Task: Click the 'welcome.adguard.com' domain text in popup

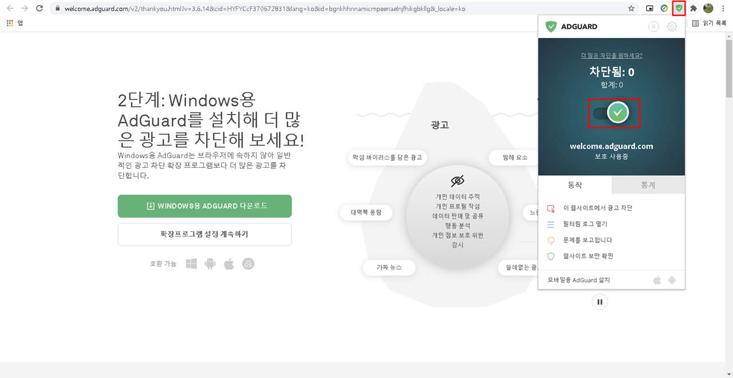Action: 612,146
